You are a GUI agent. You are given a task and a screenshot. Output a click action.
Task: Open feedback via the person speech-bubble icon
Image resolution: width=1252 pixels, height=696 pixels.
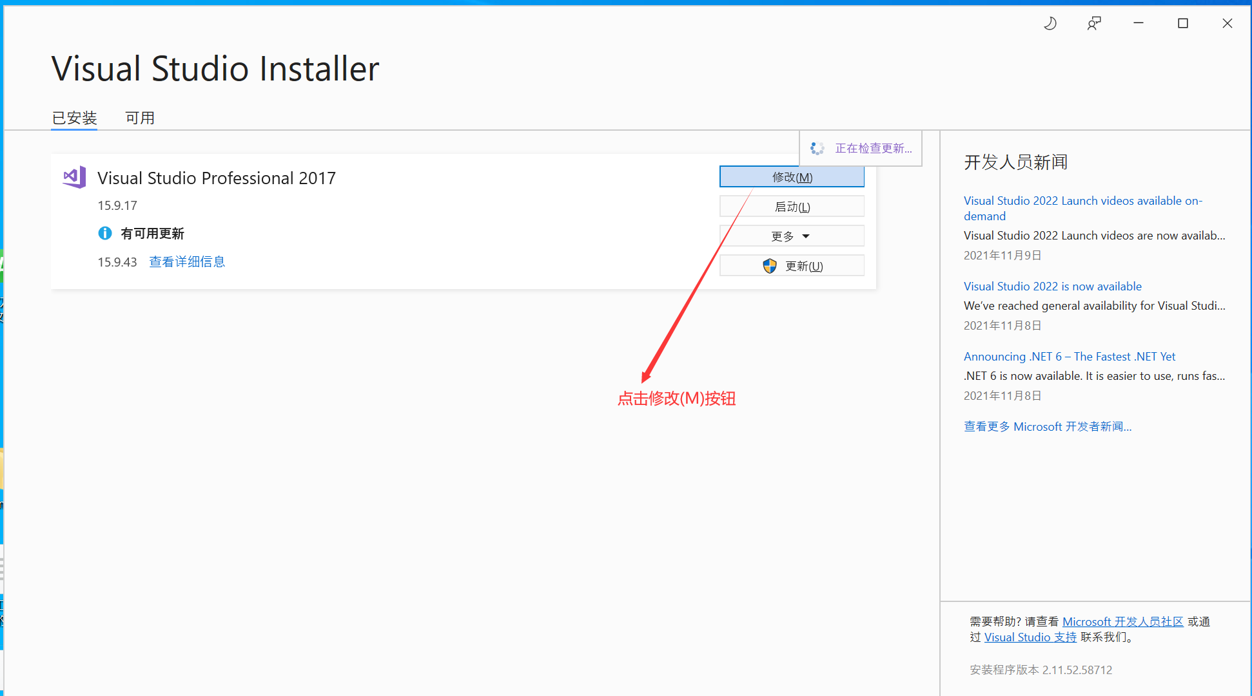tap(1093, 23)
